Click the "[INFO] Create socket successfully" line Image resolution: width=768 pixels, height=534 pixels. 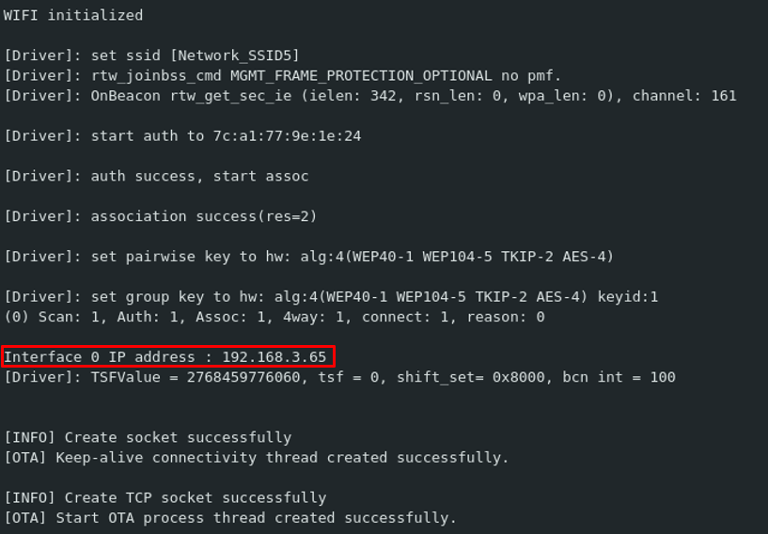pos(148,437)
